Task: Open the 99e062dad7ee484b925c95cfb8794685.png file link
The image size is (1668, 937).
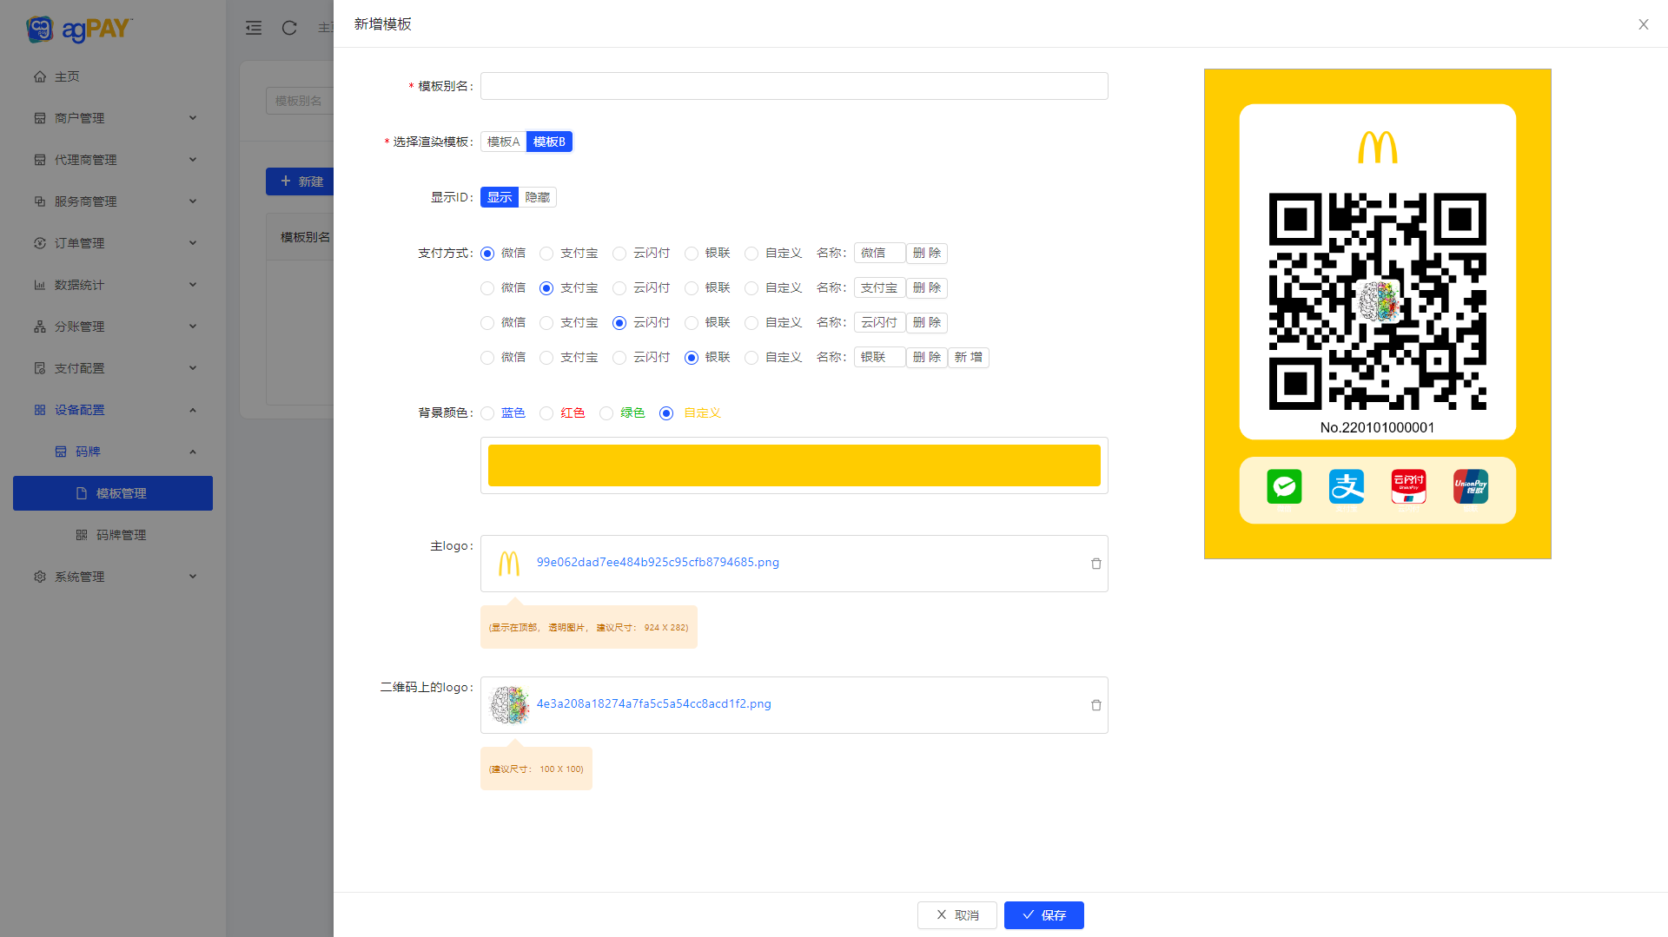Action: pyautogui.click(x=658, y=563)
